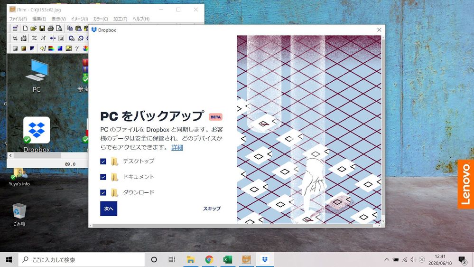
Task: Click the first Paste clipboard icon in JTrim
Action: 78,29
